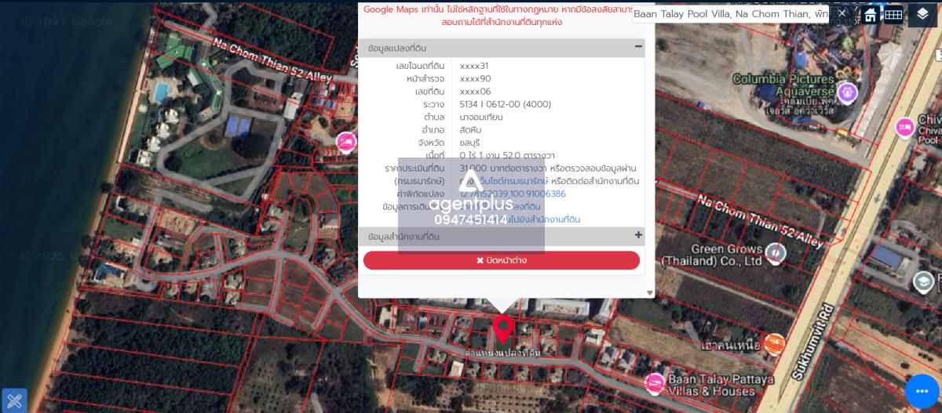Open the map layers stack icon

pos(923,14)
